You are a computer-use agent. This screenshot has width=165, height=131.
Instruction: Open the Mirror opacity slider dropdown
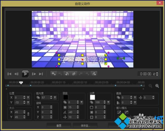[135, 98]
